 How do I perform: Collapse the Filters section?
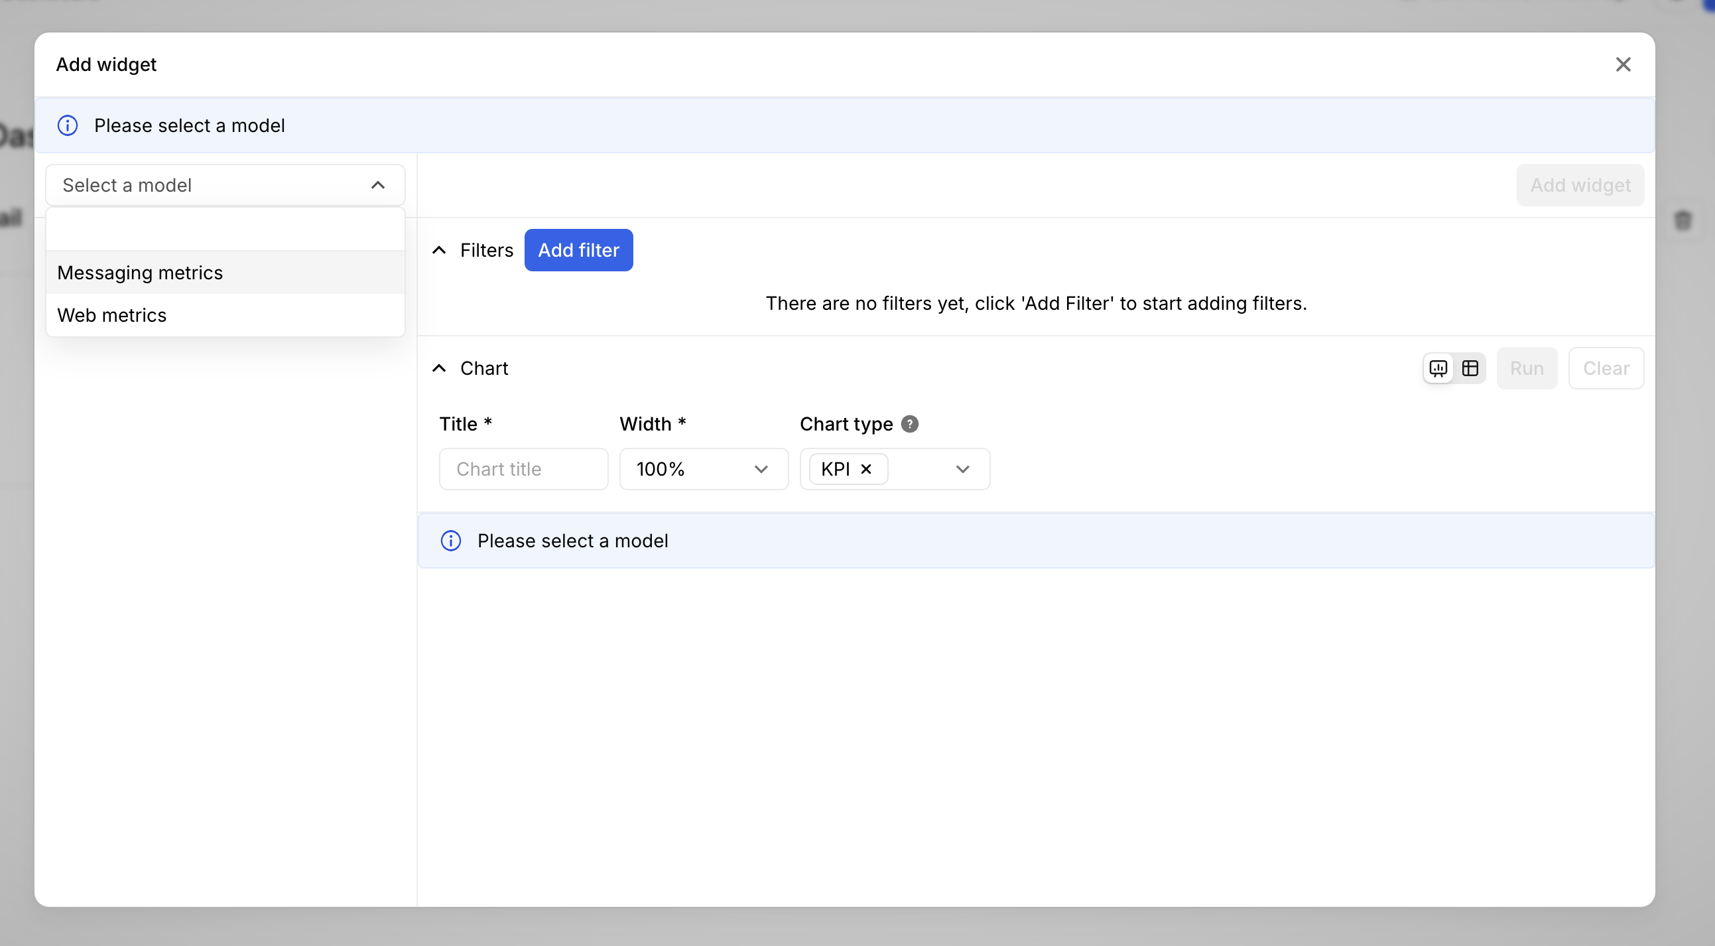440,251
